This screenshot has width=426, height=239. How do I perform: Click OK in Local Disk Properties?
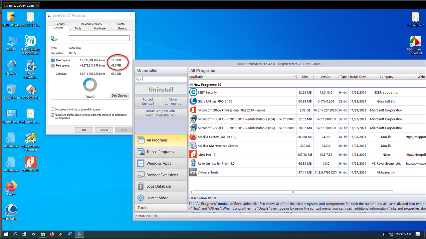tap(84, 130)
